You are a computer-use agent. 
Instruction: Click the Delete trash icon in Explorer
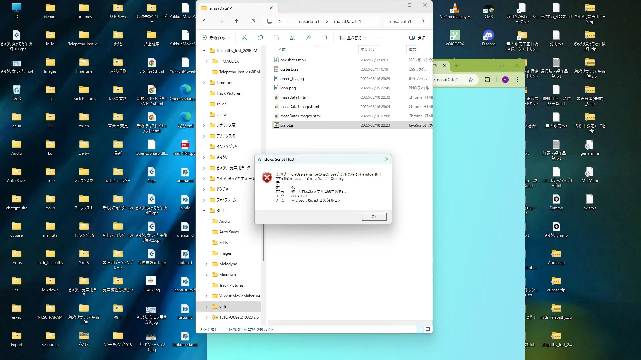click(325, 38)
